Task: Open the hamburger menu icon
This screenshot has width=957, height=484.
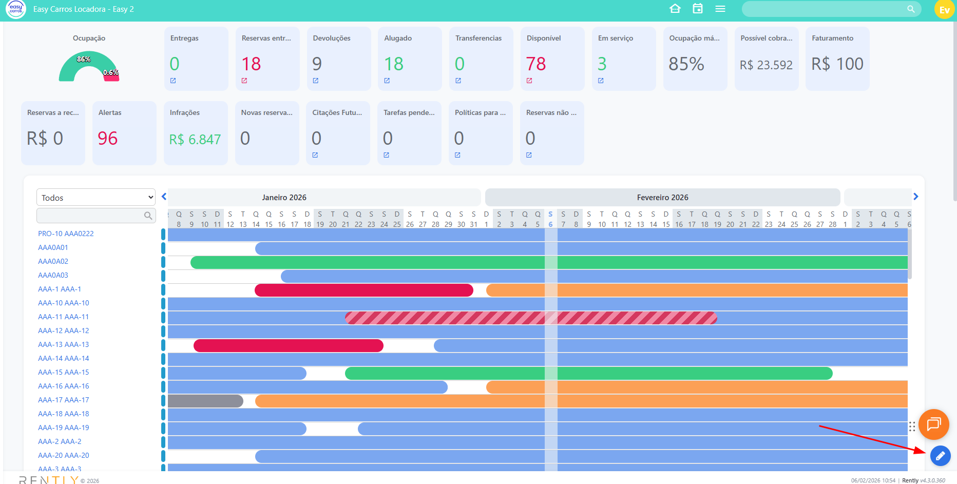Action: coord(720,9)
